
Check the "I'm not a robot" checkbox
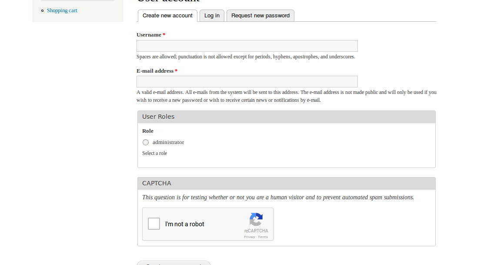tap(153, 223)
